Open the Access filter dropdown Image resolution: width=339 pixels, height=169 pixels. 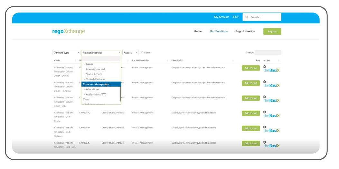[130, 53]
